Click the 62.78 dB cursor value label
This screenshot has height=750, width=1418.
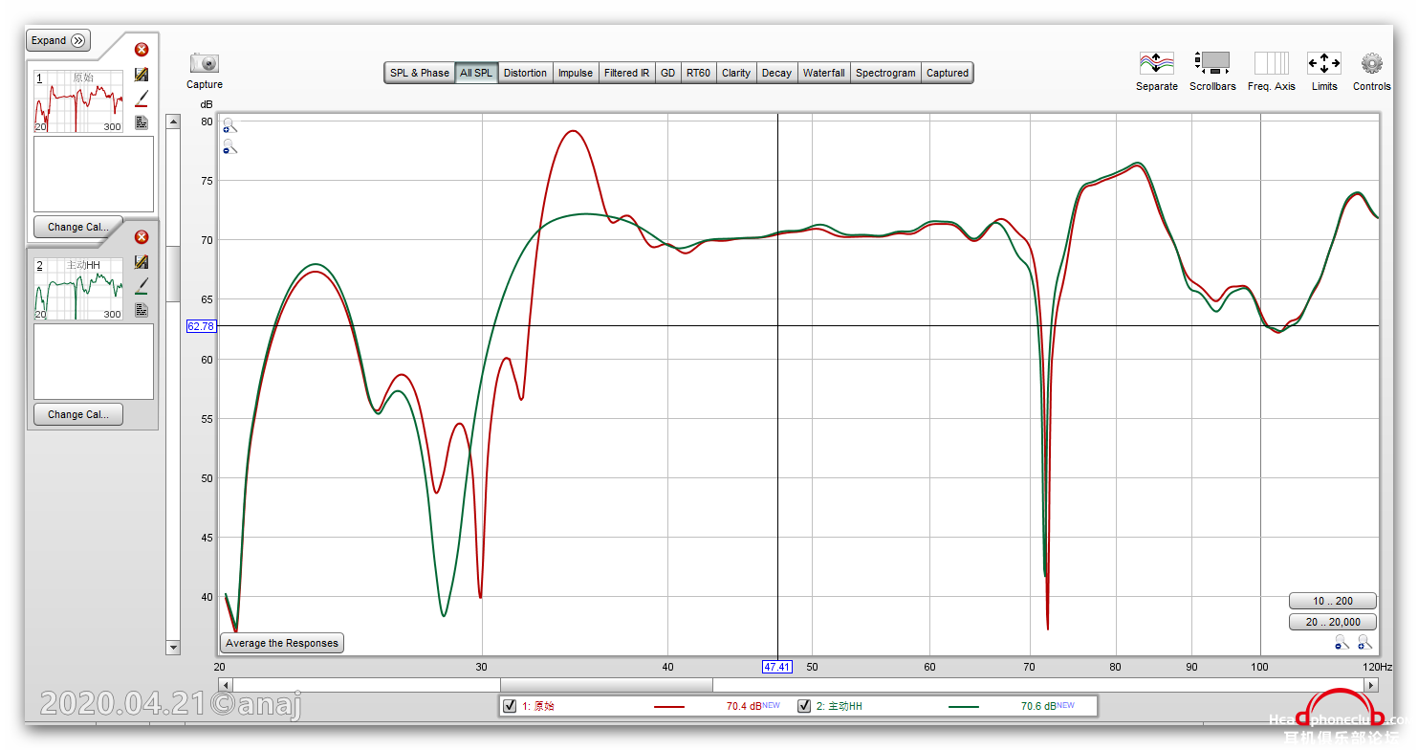coord(201,326)
